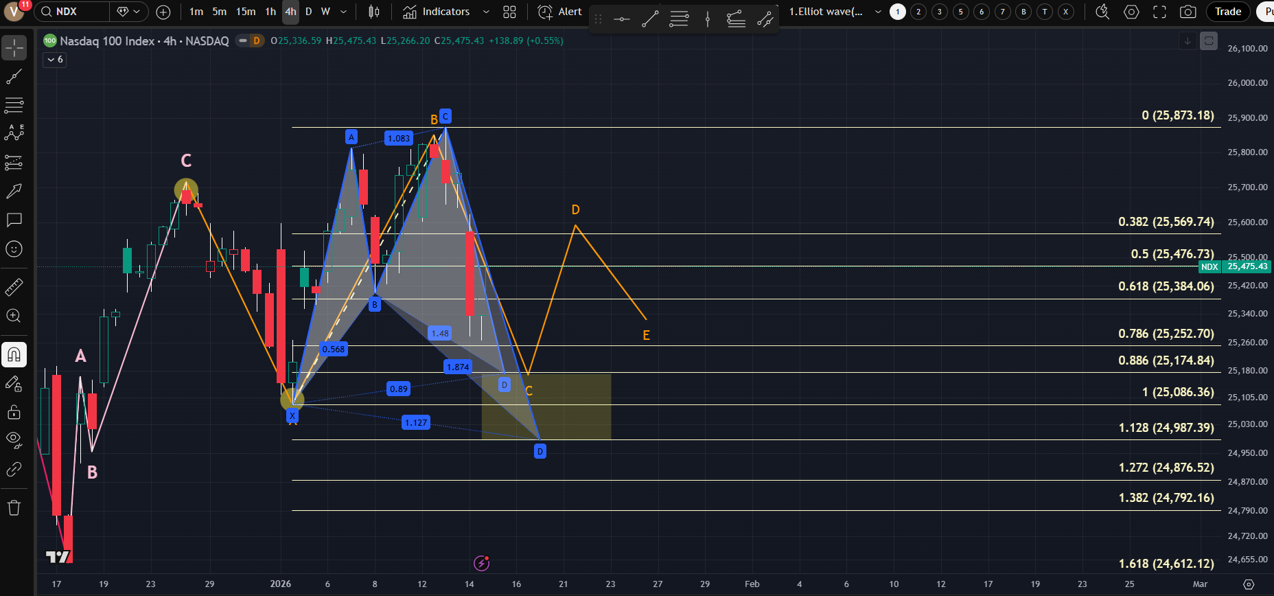Select the brush drawing tool
This screenshot has height=596, width=1274.
pyautogui.click(x=14, y=191)
